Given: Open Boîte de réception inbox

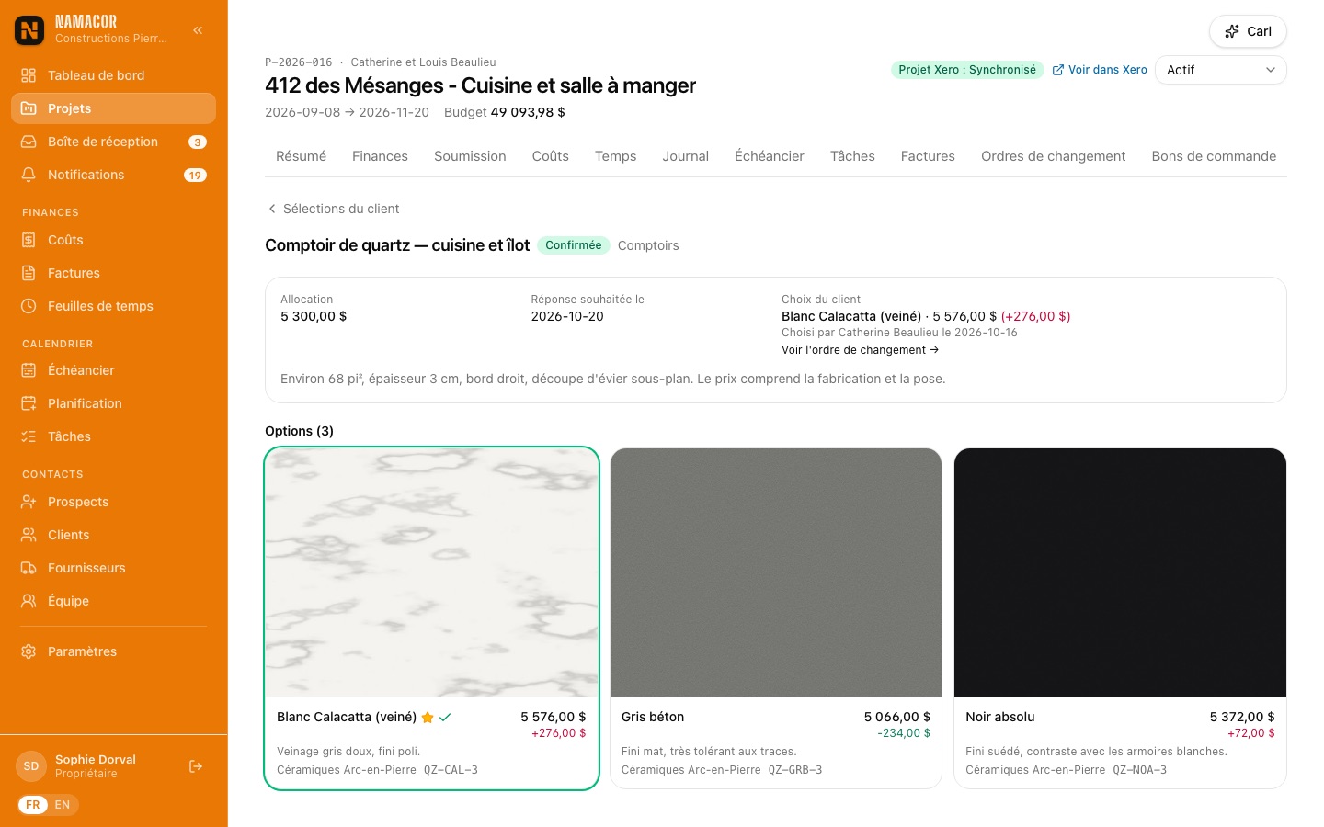Looking at the screenshot, I should coord(113,142).
